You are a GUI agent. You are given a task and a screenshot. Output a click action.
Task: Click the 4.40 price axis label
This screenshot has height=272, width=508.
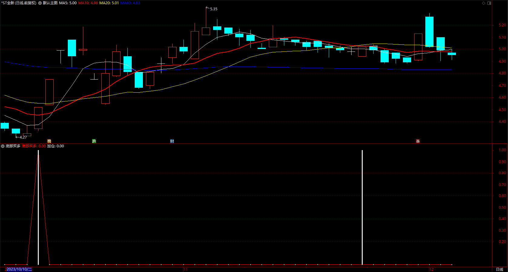502,122
